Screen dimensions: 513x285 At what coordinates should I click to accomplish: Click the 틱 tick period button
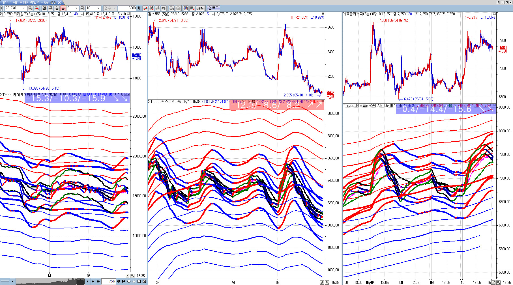pyautogui.click(x=82, y=8)
